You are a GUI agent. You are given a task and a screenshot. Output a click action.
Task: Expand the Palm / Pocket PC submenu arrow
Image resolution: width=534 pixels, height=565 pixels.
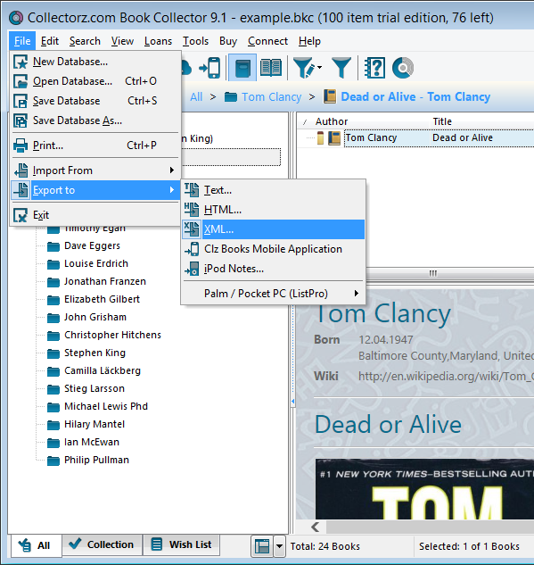tap(357, 294)
